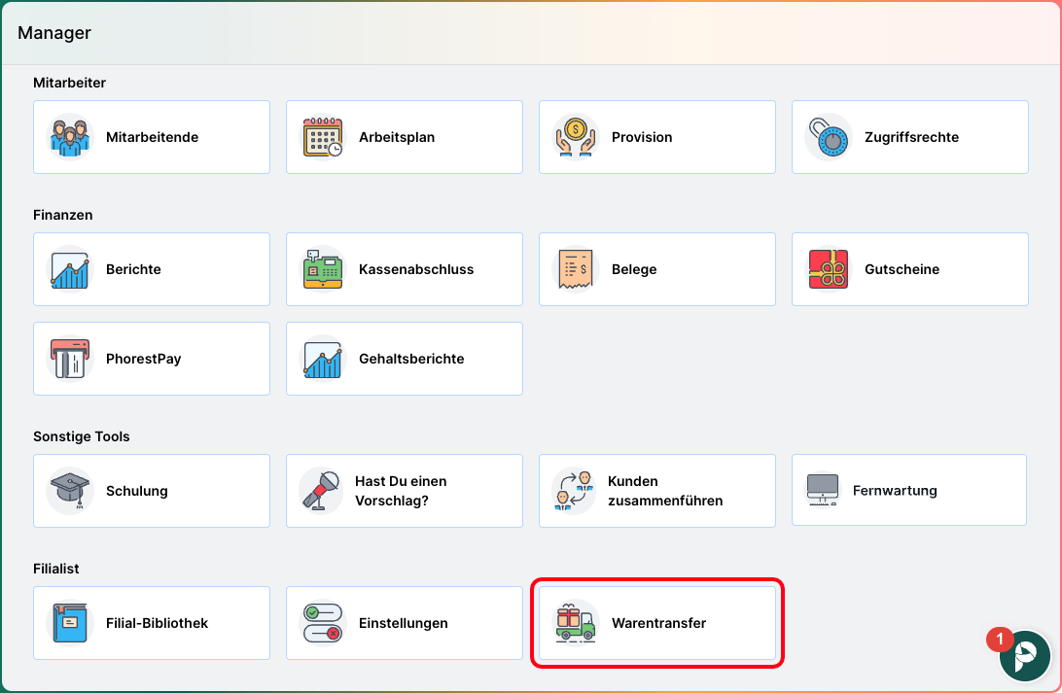Click the Warentransfer delivery truck icon
This screenshot has height=693, width=1062.
tap(576, 624)
